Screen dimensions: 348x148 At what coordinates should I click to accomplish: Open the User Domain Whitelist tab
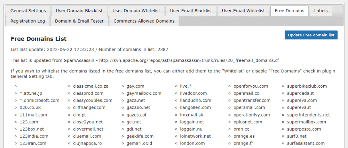click(x=136, y=11)
